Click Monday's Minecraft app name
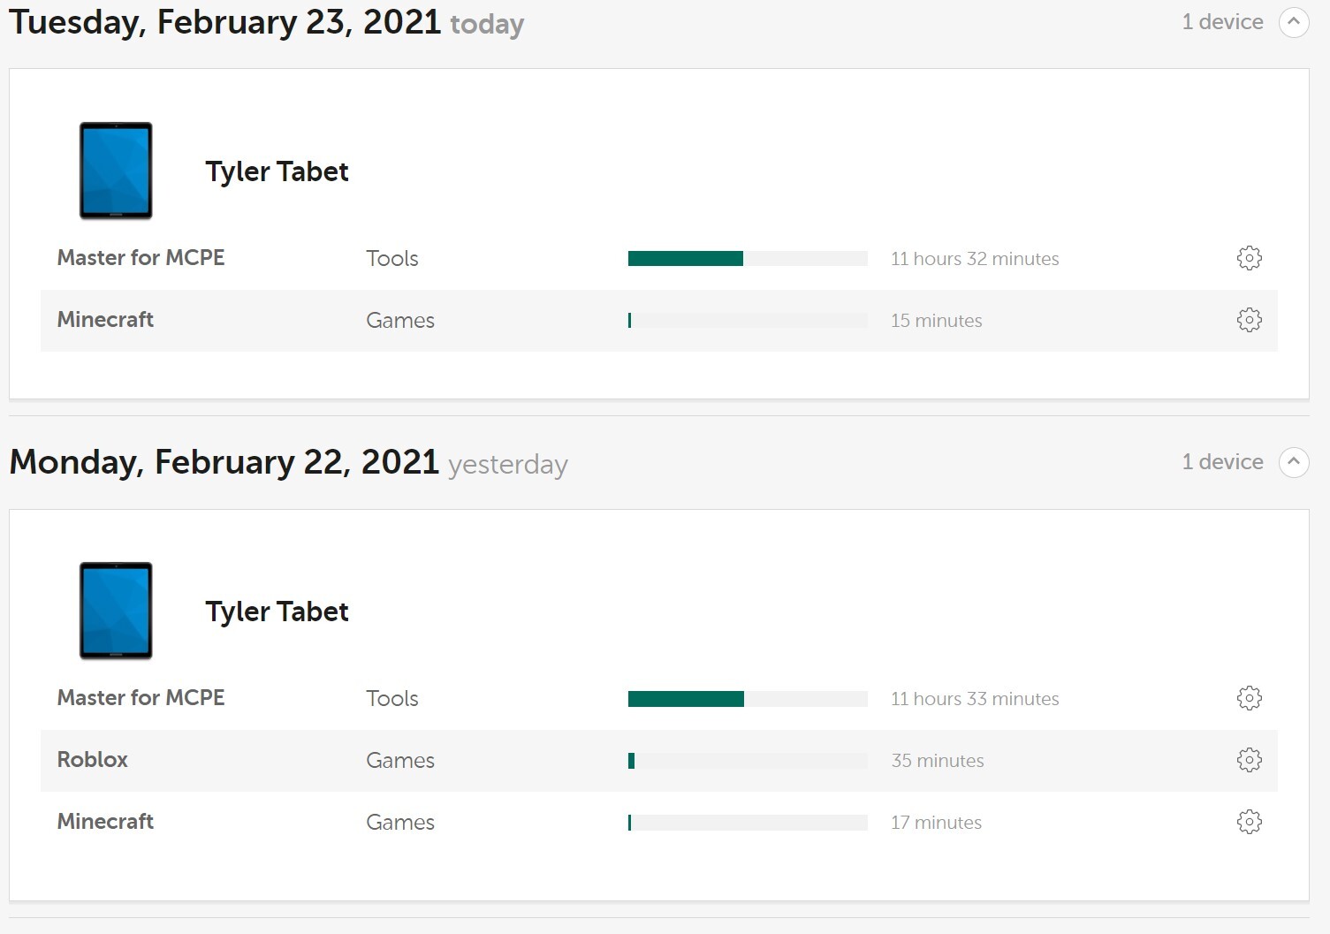Screen dimensions: 1330x934 click(105, 822)
